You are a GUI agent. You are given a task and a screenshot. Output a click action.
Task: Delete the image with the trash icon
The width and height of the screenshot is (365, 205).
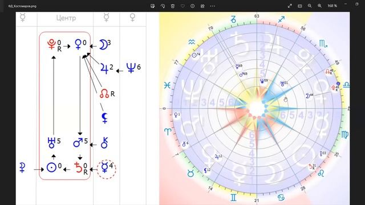(x=173, y=6)
